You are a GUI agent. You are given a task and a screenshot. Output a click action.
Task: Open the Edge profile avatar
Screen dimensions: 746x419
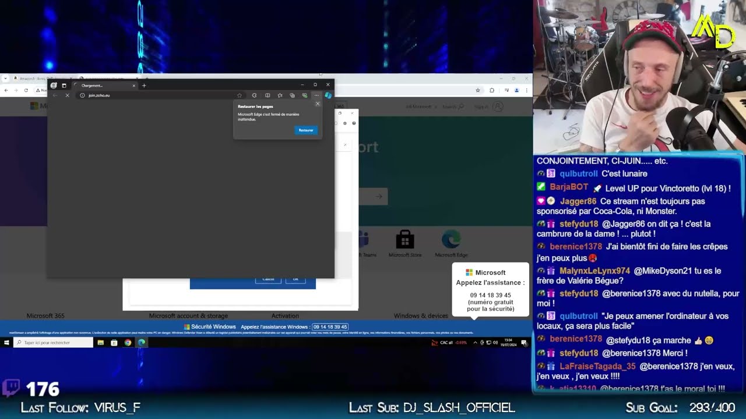pyautogui.click(x=54, y=86)
